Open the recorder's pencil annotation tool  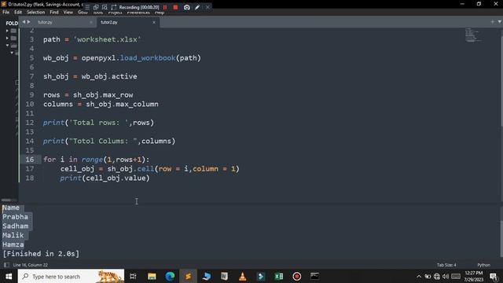[x=197, y=7]
